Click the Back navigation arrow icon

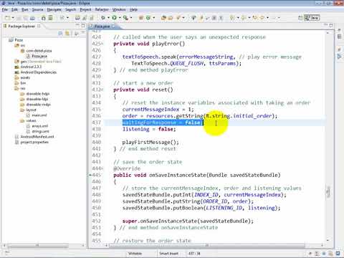tap(262, 18)
